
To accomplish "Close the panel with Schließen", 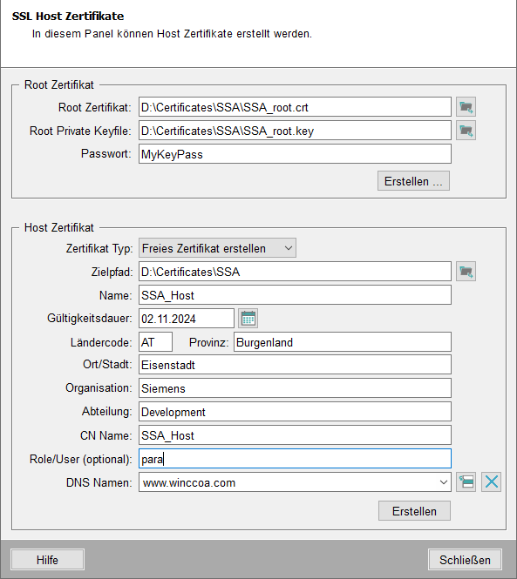I will (465, 560).
